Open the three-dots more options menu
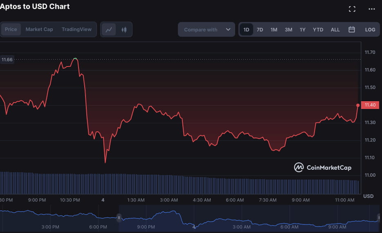382x233 pixels. click(371, 9)
